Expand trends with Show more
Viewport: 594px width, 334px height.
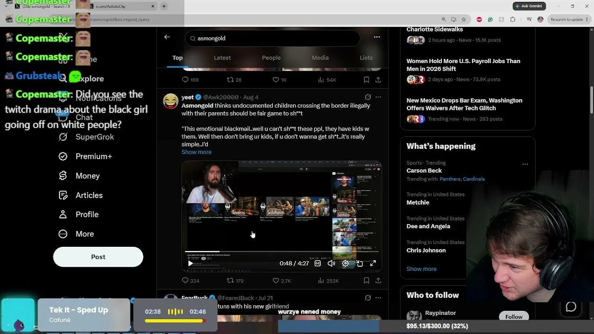pyautogui.click(x=421, y=269)
